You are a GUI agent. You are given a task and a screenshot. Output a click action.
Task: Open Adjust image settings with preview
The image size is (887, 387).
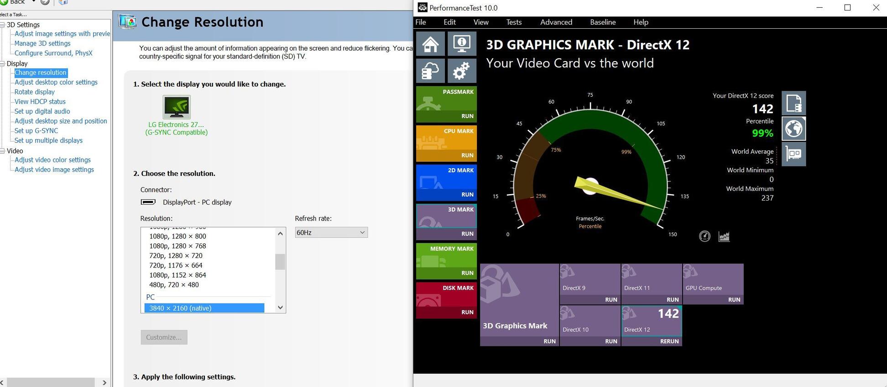point(62,34)
